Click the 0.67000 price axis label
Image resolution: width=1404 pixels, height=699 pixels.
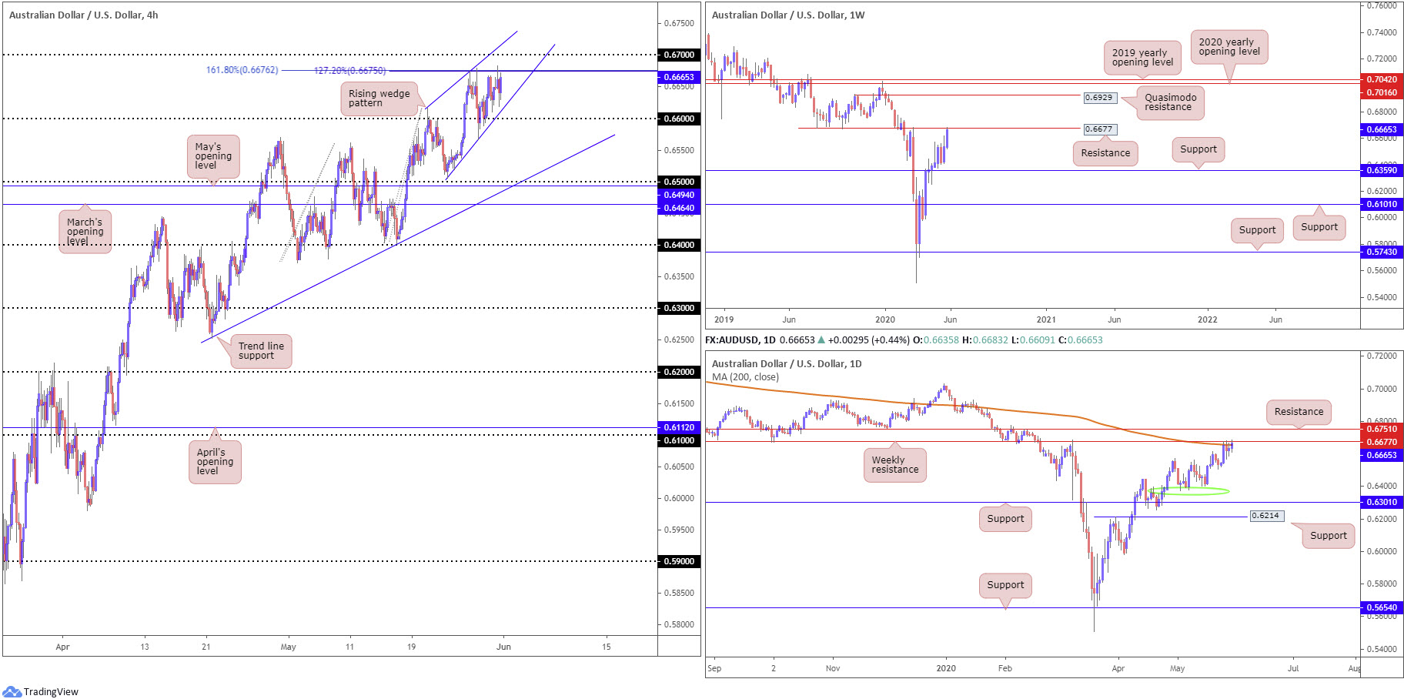679,55
